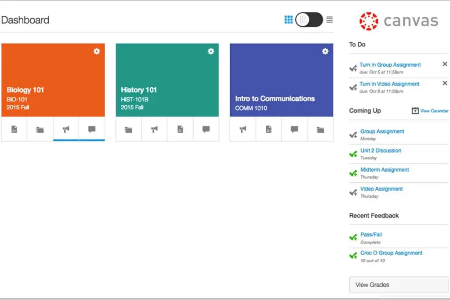Click the View Grades button
The image size is (450, 300).
(x=399, y=285)
